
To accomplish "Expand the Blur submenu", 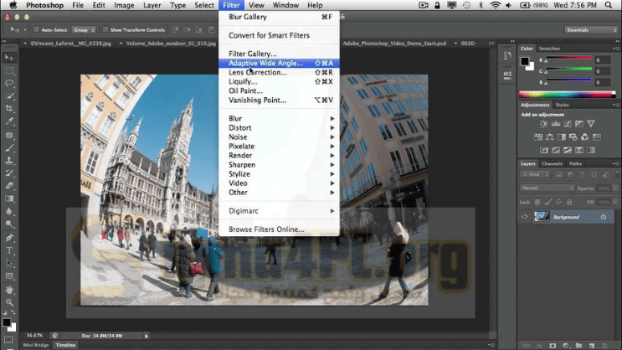I will coord(279,118).
